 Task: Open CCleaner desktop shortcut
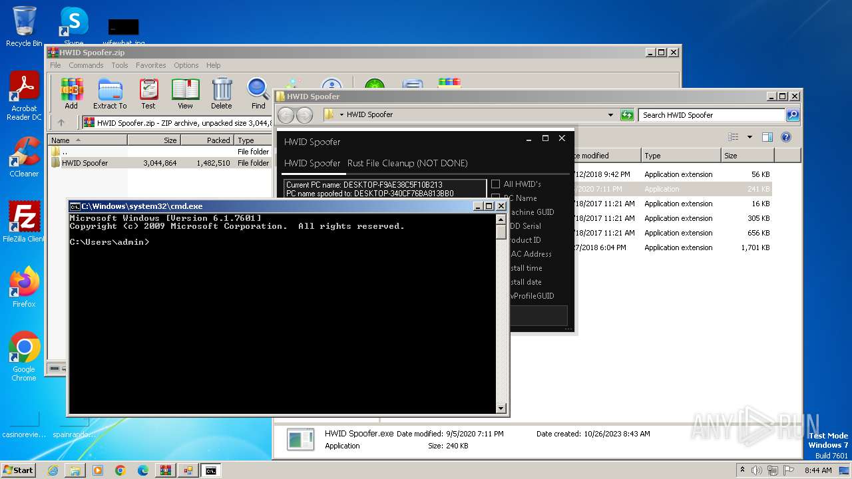(x=24, y=157)
